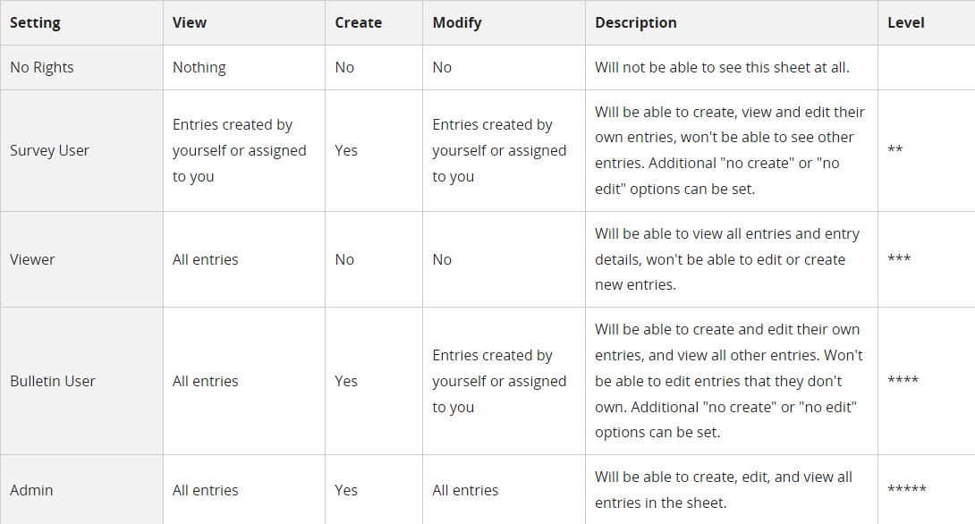Select the Viewer setting cell
The width and height of the screenshot is (975, 524).
pyautogui.click(x=81, y=259)
